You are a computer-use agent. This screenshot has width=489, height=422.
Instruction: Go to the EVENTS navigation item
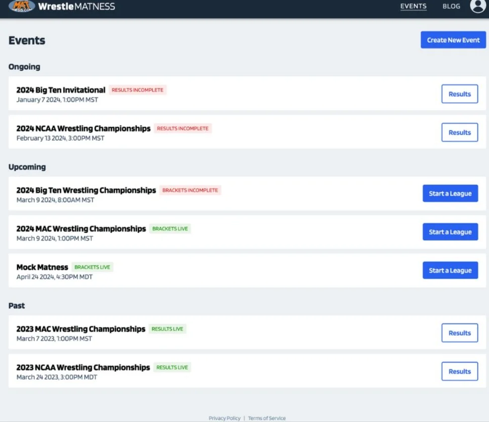coord(413,6)
